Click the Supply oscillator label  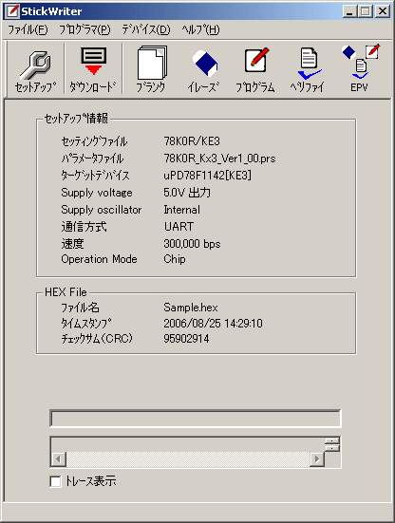[x=102, y=210]
